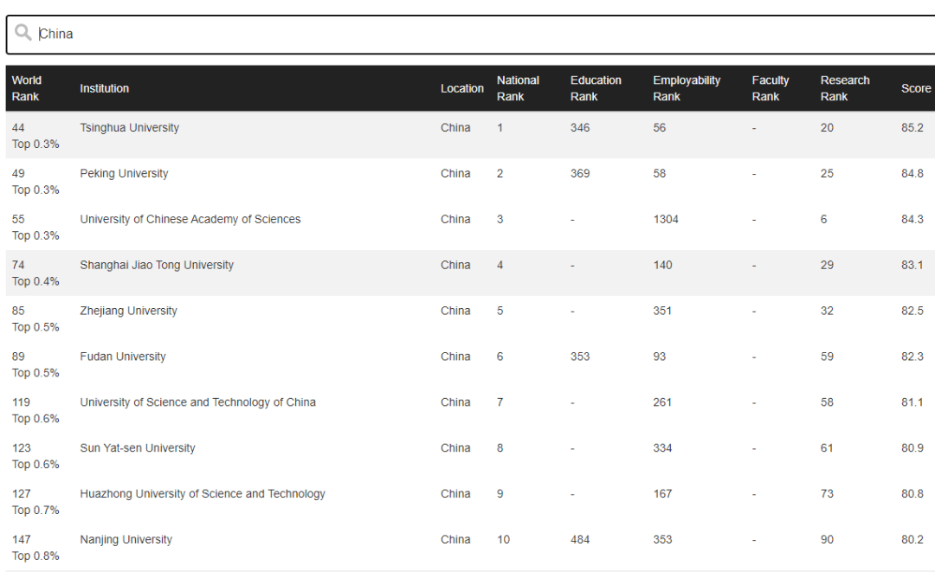The width and height of the screenshot is (935, 572).
Task: Sort by Faculty Rank column header
Action: 771,88
